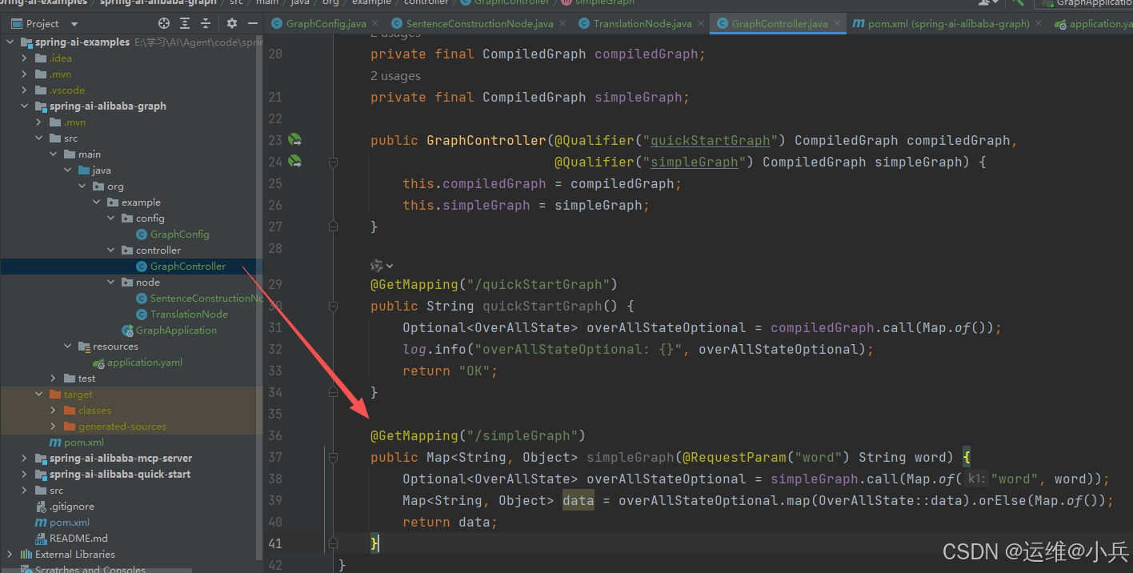Expand External Libraries node

10,555
